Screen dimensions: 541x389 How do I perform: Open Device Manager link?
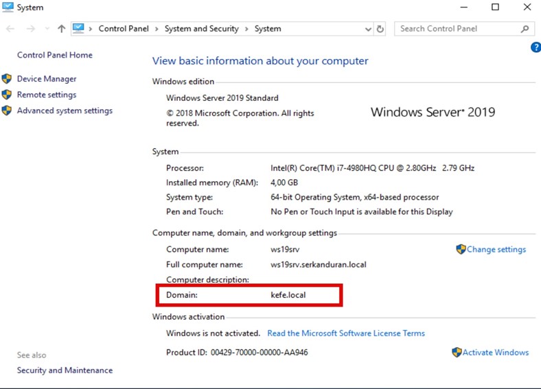[47, 79]
